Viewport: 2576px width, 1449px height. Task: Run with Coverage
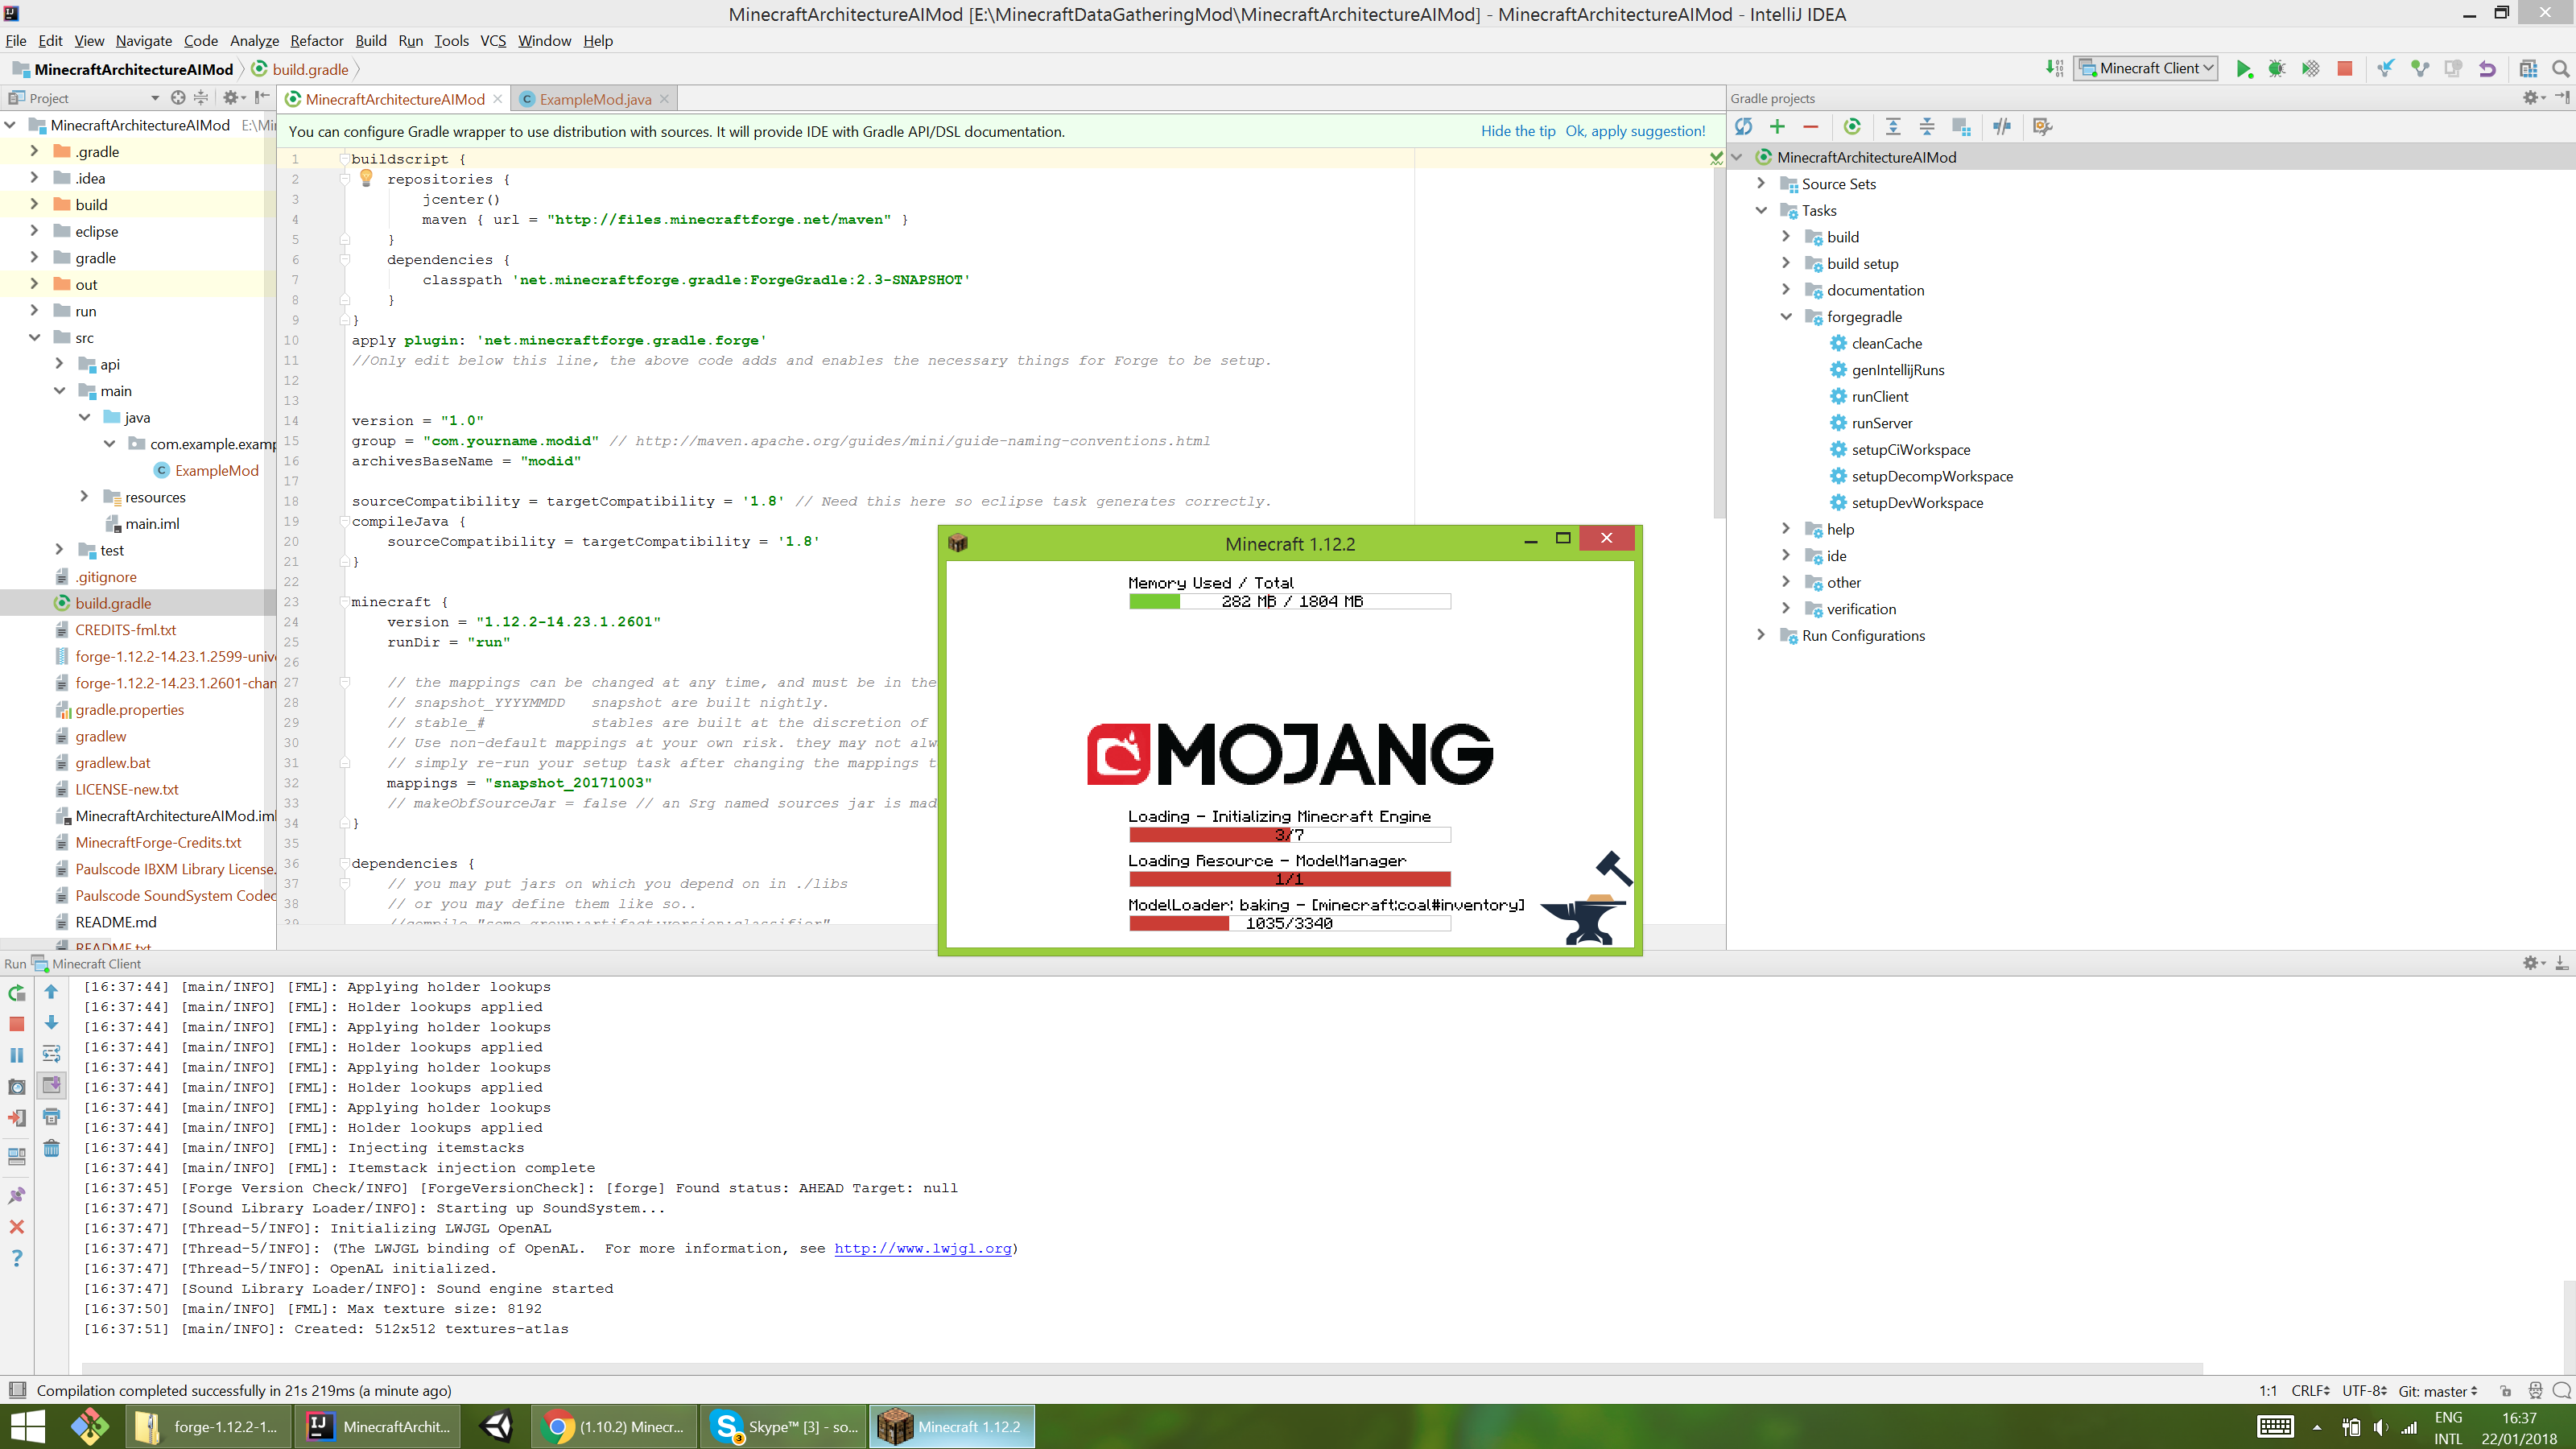(x=2310, y=68)
